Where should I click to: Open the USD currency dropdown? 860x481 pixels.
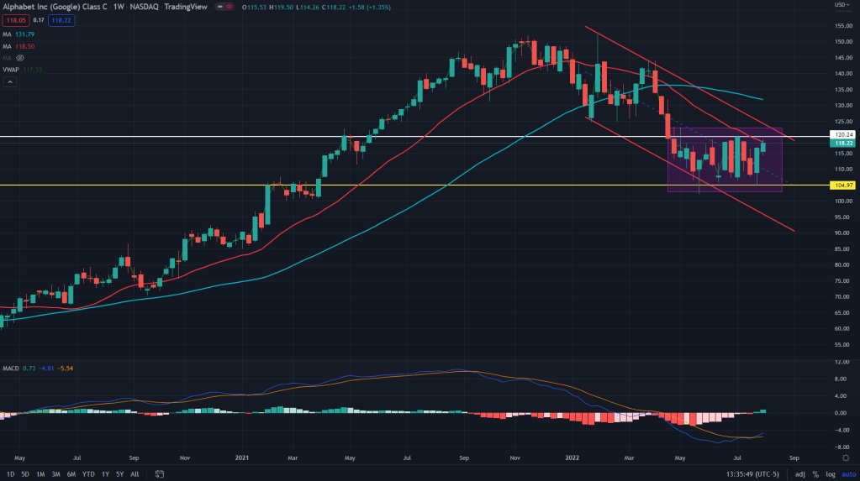point(839,5)
